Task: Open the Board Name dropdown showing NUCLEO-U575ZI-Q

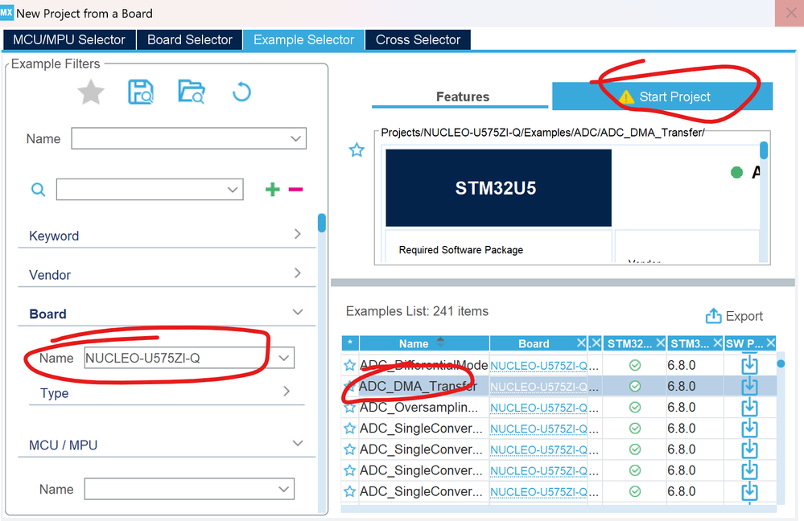Action: [285, 358]
